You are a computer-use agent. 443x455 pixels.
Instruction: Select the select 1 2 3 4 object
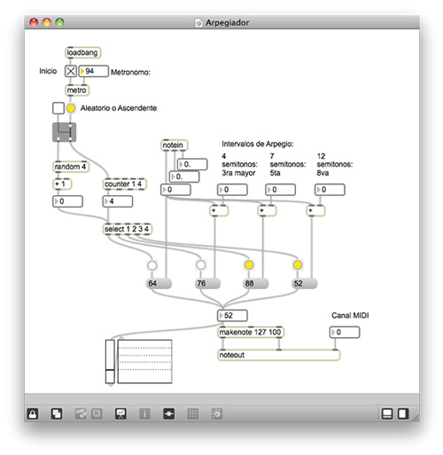pos(128,229)
